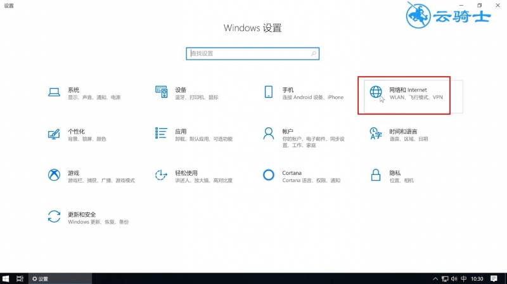The image size is (507, 284).
Task: Open the Action Center notification icon
Action: pos(494,278)
